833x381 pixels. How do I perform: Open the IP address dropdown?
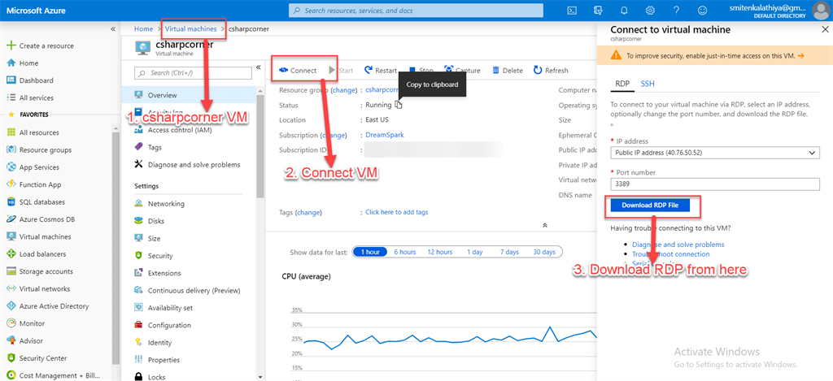point(714,153)
